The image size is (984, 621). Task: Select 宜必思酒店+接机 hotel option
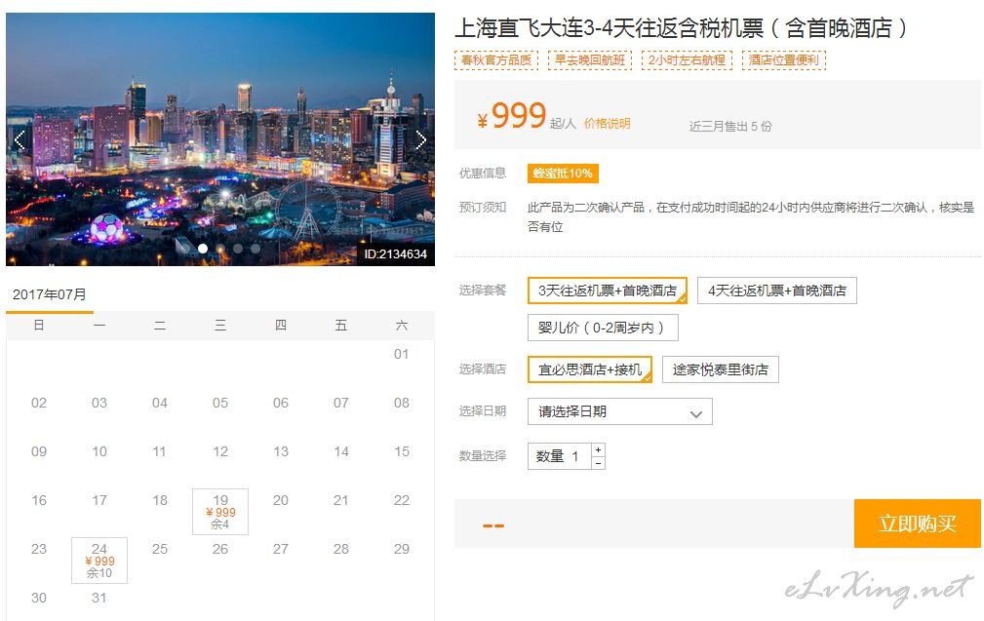[590, 369]
